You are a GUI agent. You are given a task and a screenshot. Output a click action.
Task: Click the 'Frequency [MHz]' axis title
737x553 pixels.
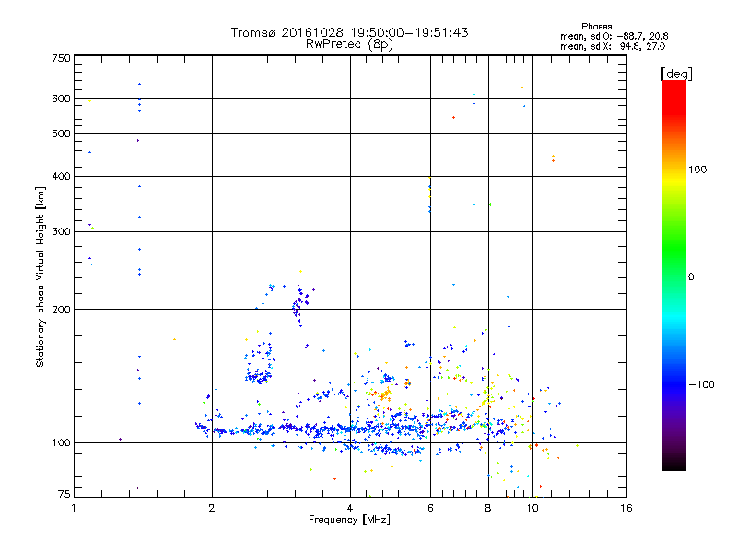click(x=349, y=520)
